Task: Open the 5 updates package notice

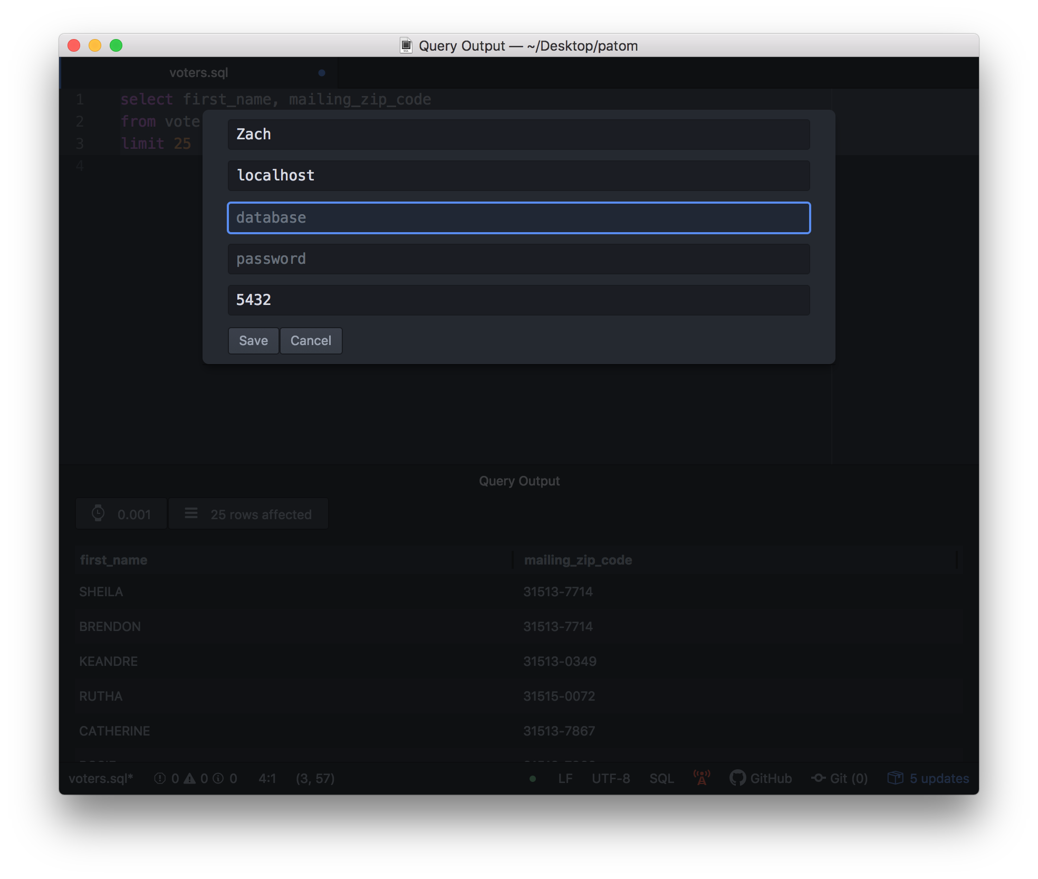Action: pos(928,778)
